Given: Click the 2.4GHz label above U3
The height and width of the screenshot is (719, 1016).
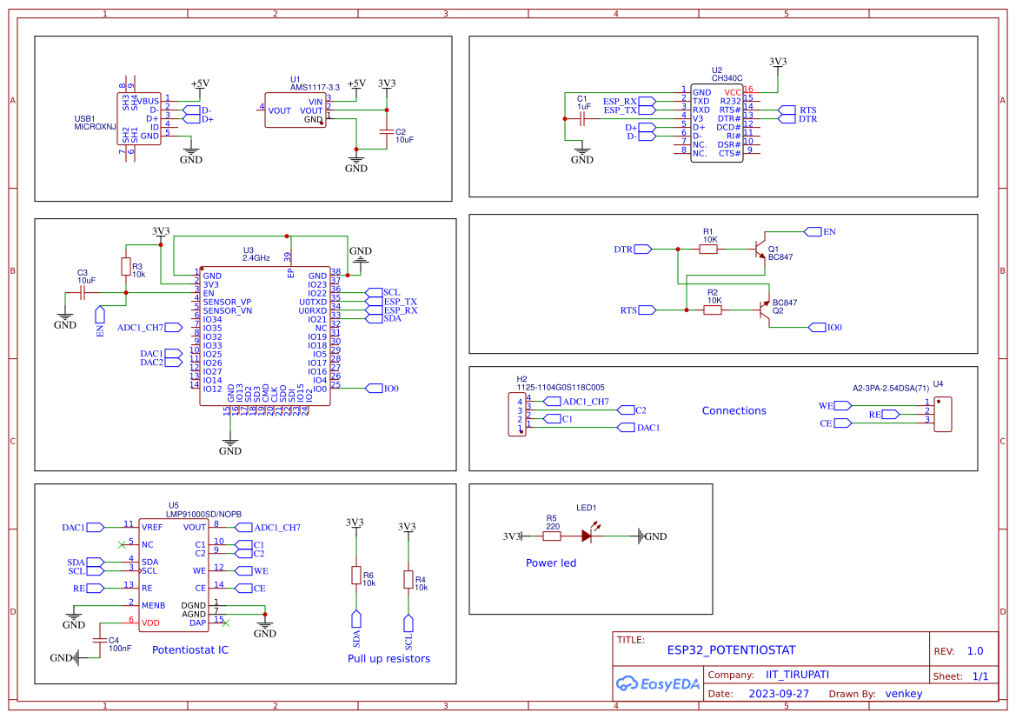Looking at the screenshot, I should 256,258.
